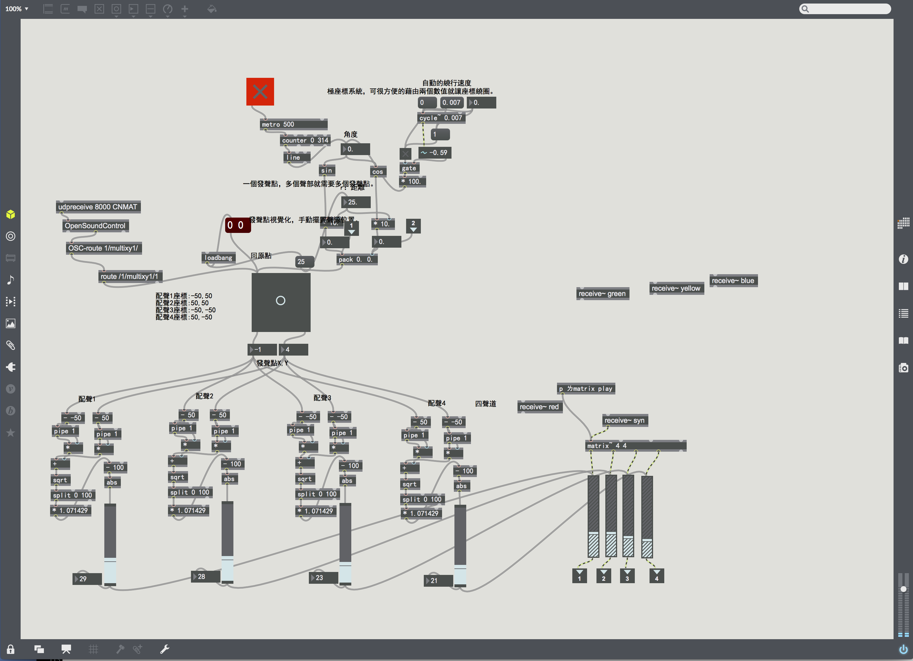Open the Images browser icon

click(11, 323)
